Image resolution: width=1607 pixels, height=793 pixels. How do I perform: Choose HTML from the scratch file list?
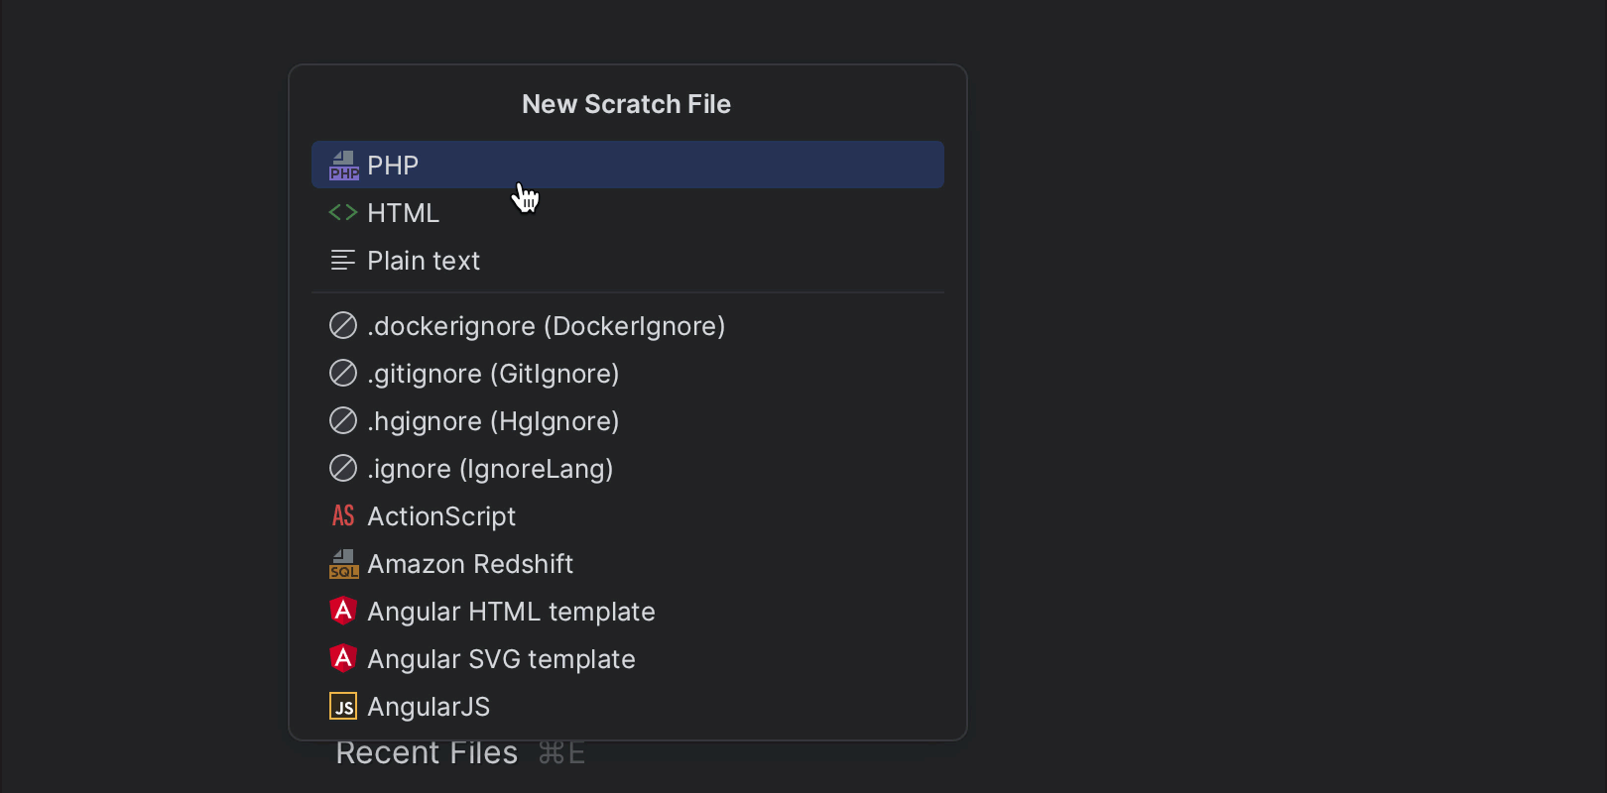click(x=403, y=213)
